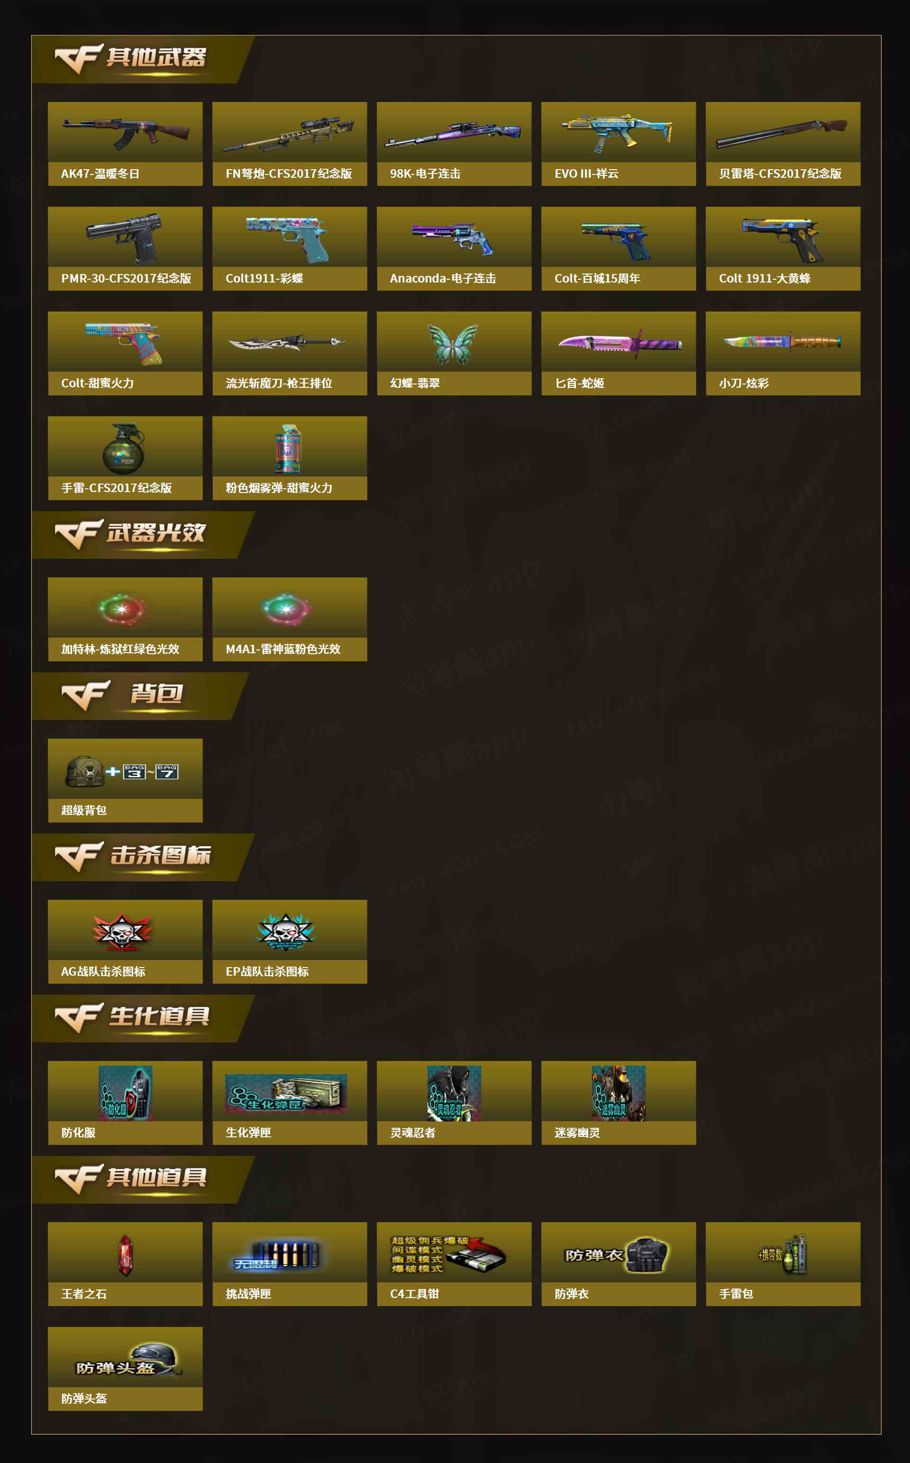Click the 加特林-炼狱红绿色光效 glow effect
The height and width of the screenshot is (1463, 910).
(x=125, y=619)
